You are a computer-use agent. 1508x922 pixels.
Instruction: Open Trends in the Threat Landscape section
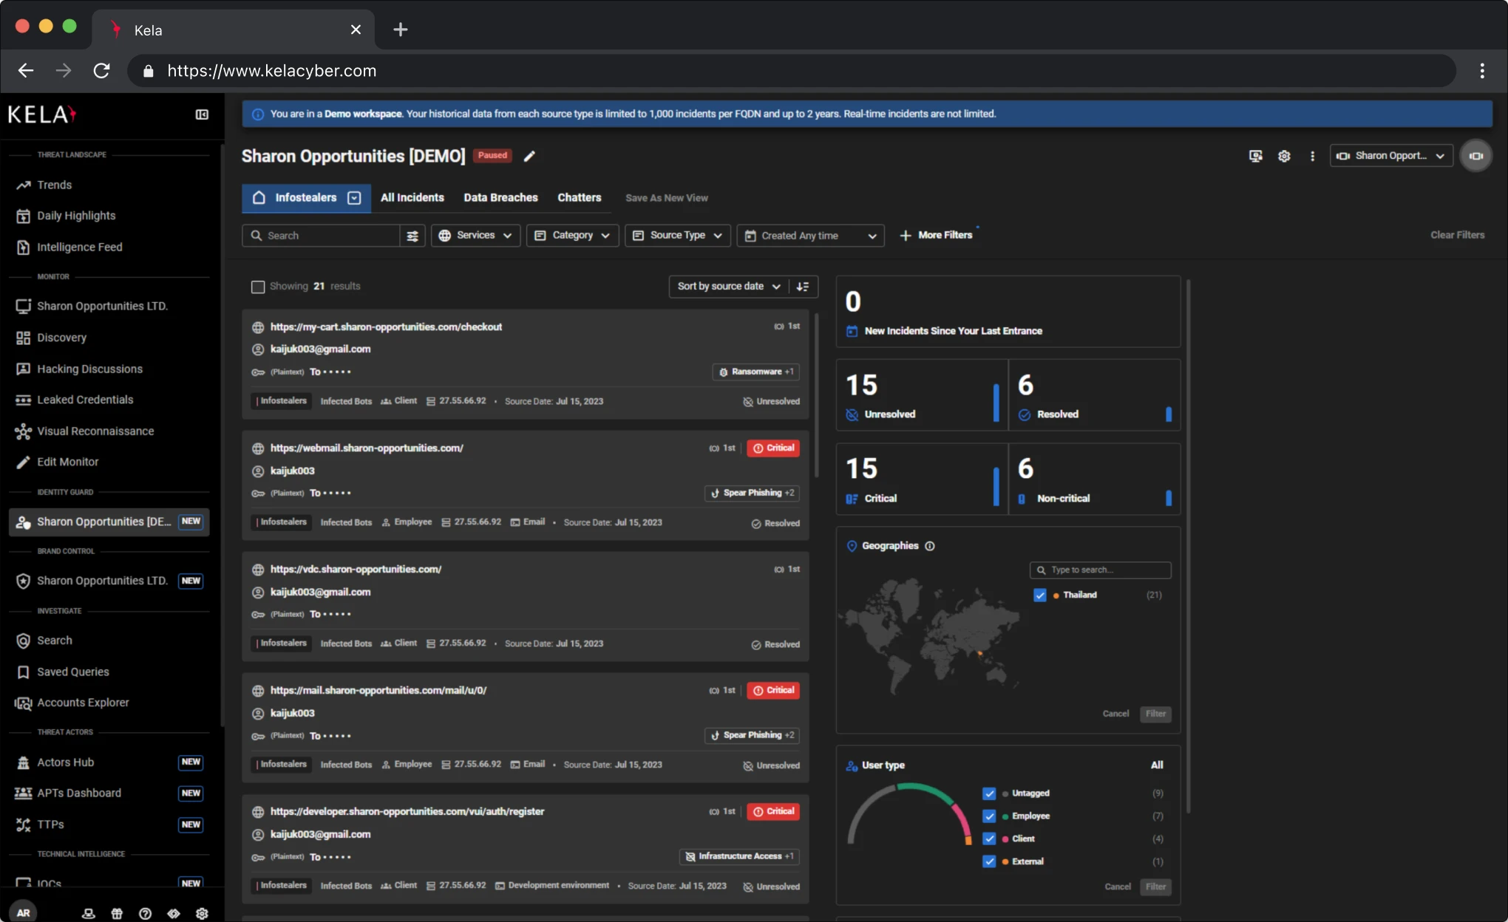click(x=54, y=185)
